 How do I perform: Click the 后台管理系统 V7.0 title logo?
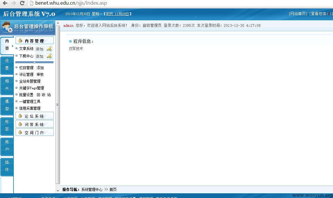29,14
